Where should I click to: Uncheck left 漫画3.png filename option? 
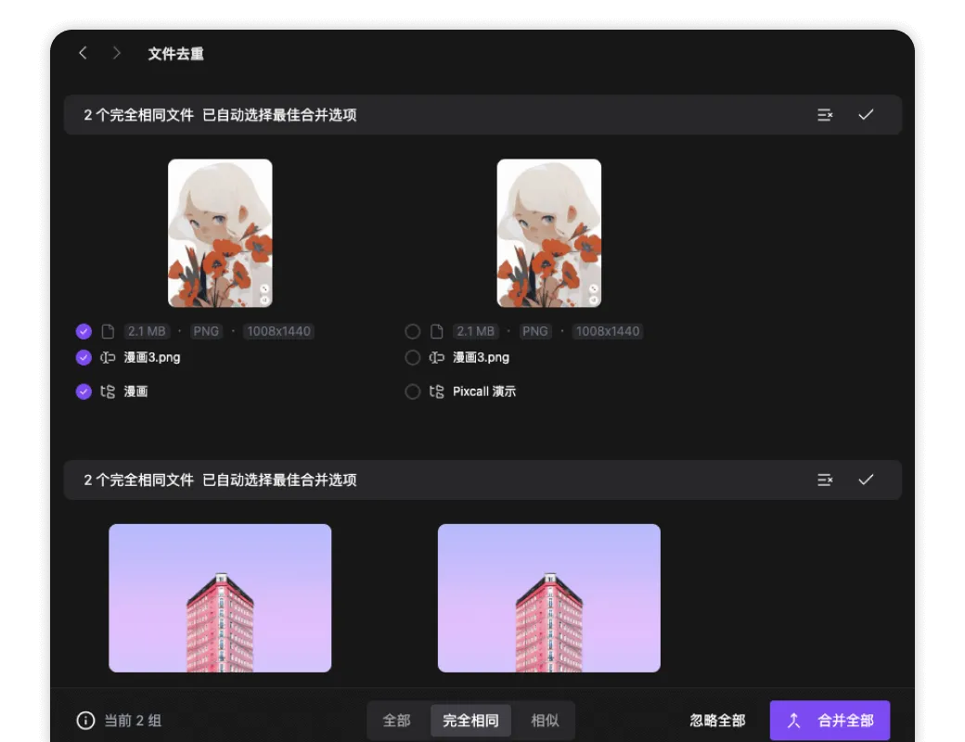pyautogui.click(x=84, y=357)
